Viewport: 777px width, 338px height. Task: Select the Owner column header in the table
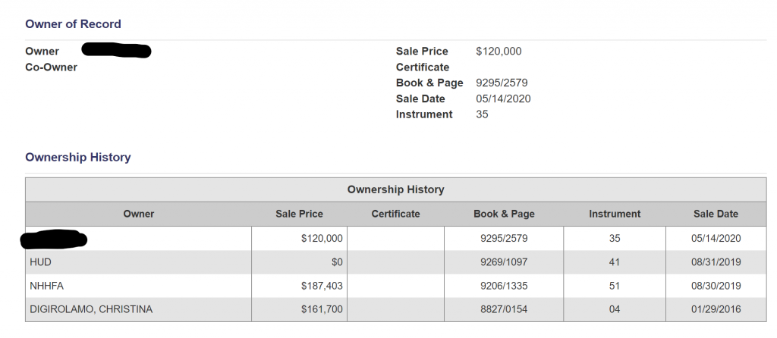click(x=138, y=214)
